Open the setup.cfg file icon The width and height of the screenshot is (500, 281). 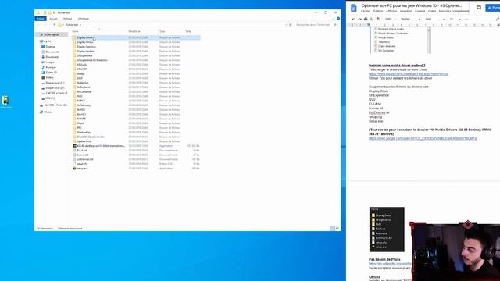74,164
